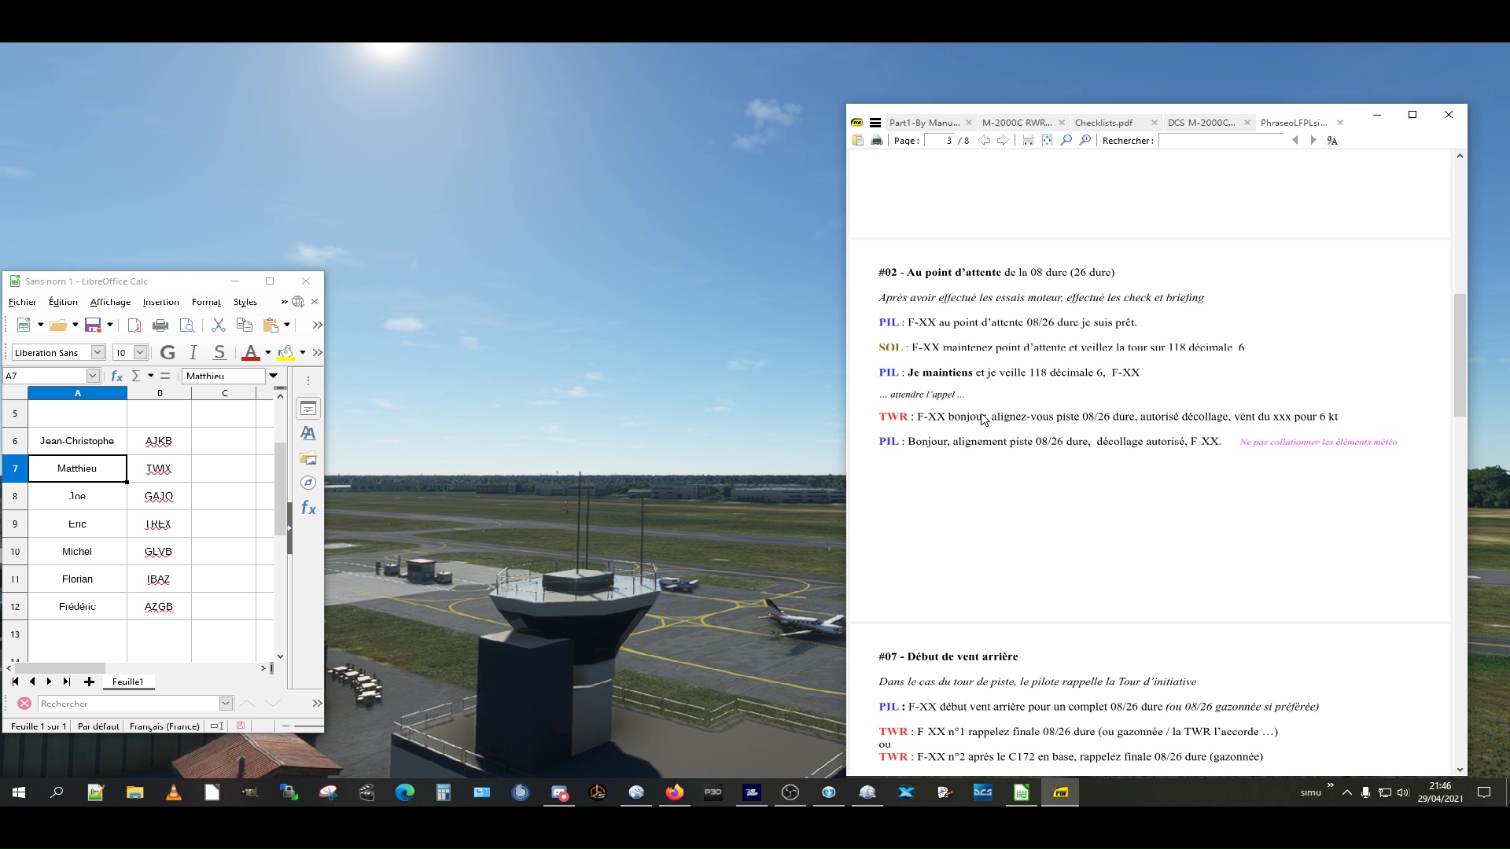This screenshot has width=1510, height=849.
Task: Click the Cut scissors icon
Action: pos(219,325)
